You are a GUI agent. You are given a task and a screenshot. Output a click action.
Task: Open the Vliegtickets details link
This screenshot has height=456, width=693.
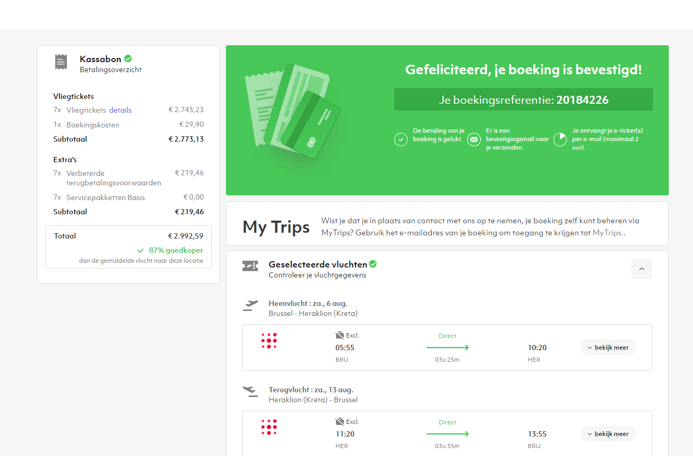120,110
